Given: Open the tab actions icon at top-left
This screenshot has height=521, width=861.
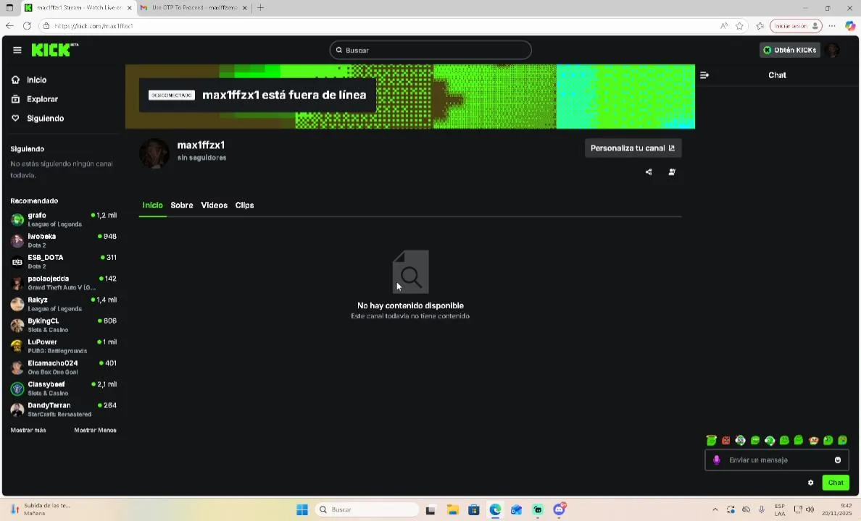Looking at the screenshot, I should click(x=9, y=8).
